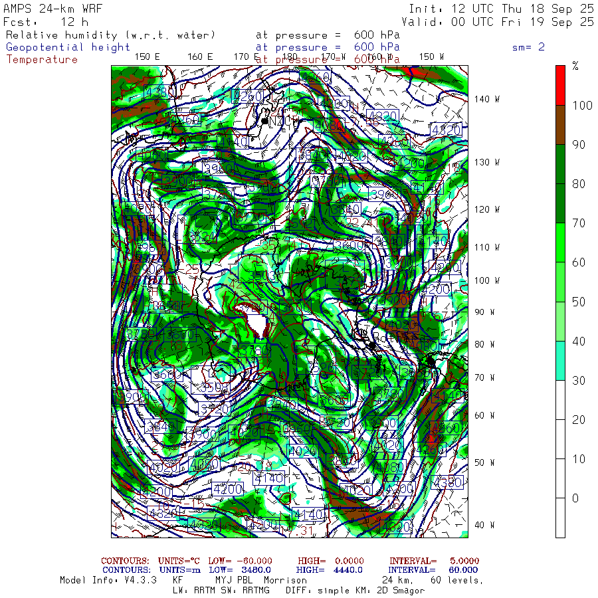Click the 'DIFF: simple KM: 2D Smagor' text
Screen dimensions: 598x598
tap(355, 591)
